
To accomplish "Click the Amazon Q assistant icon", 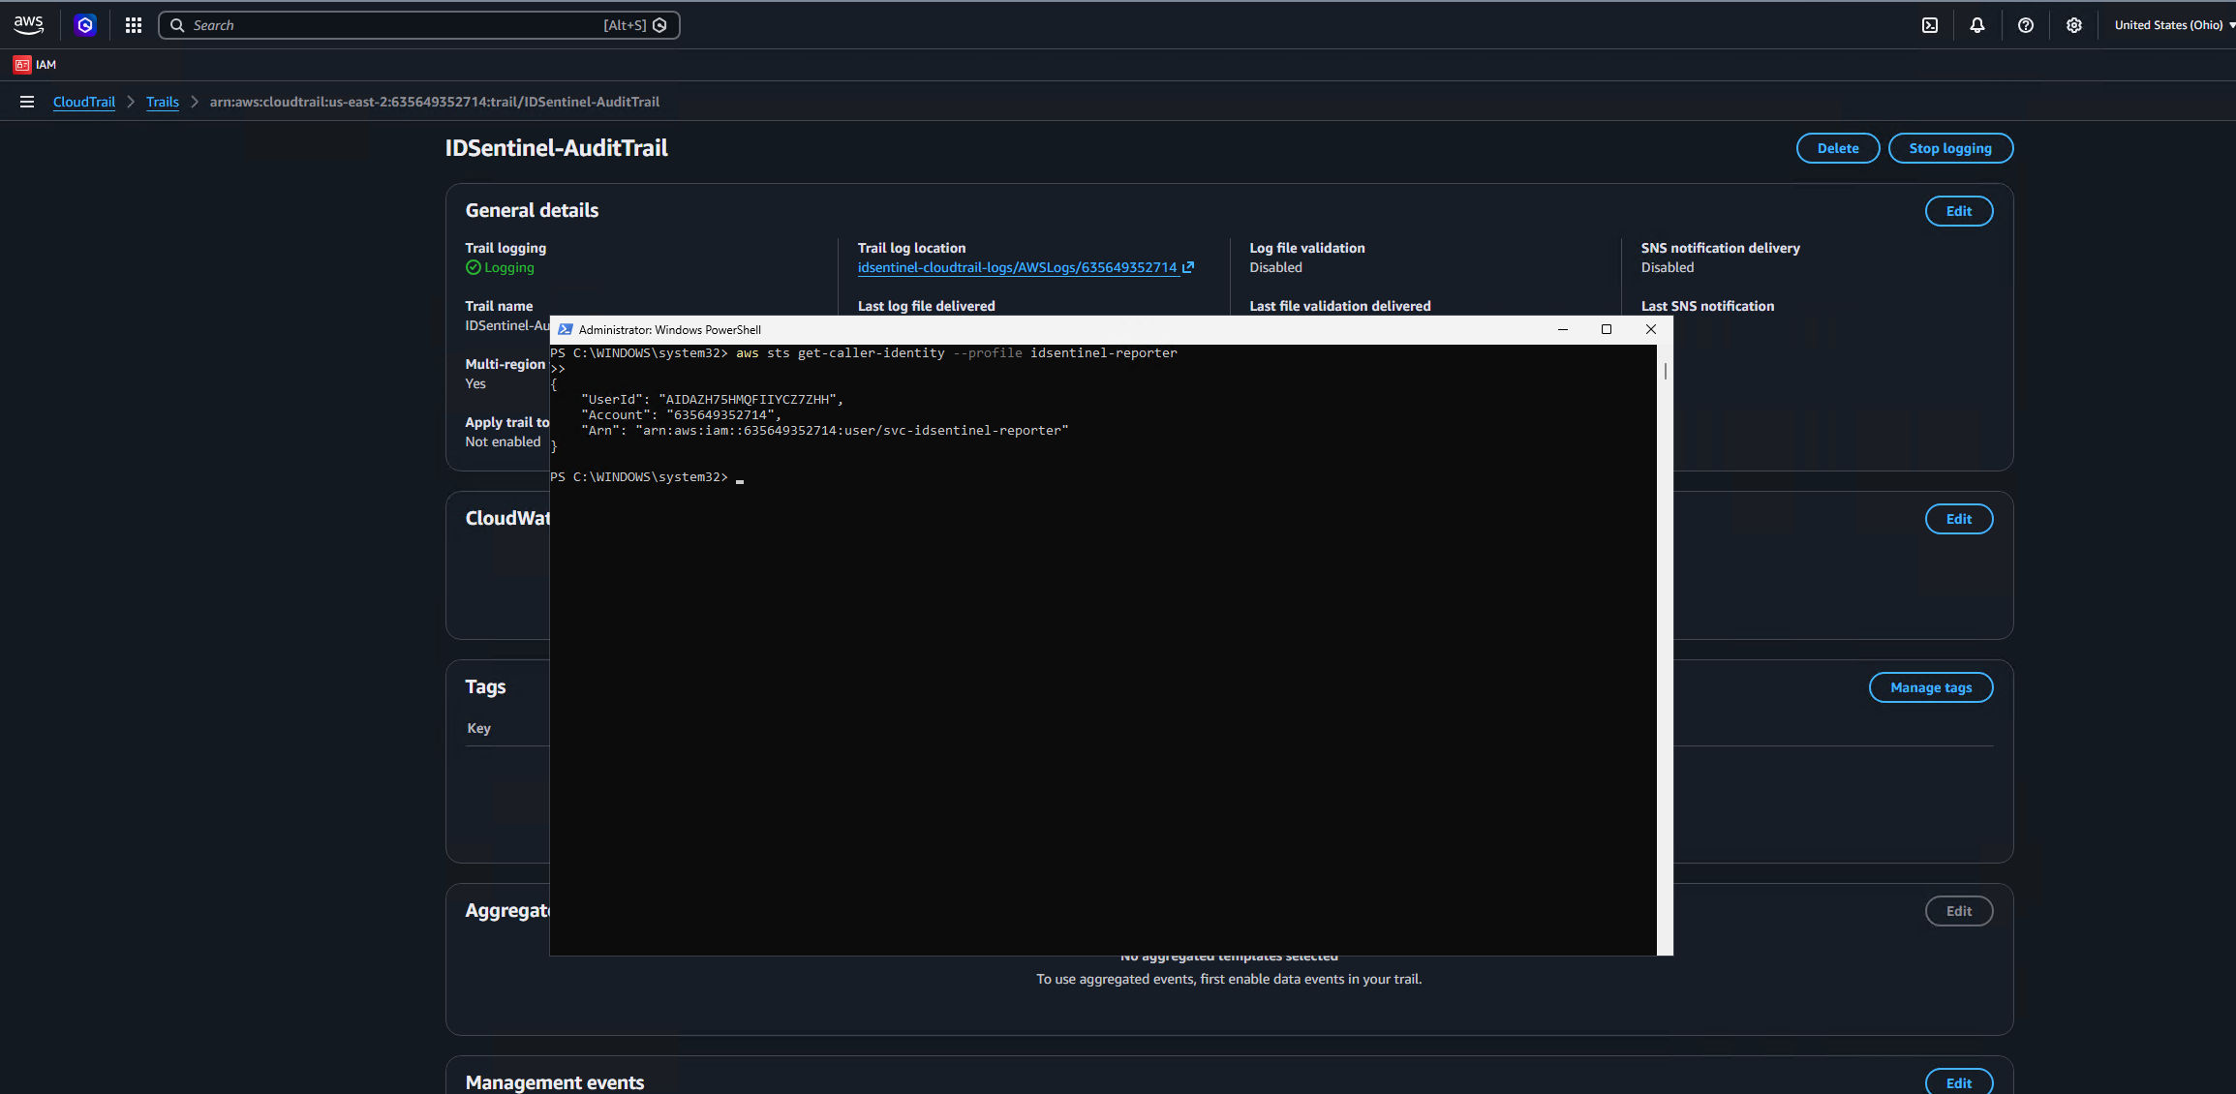I will click(85, 25).
